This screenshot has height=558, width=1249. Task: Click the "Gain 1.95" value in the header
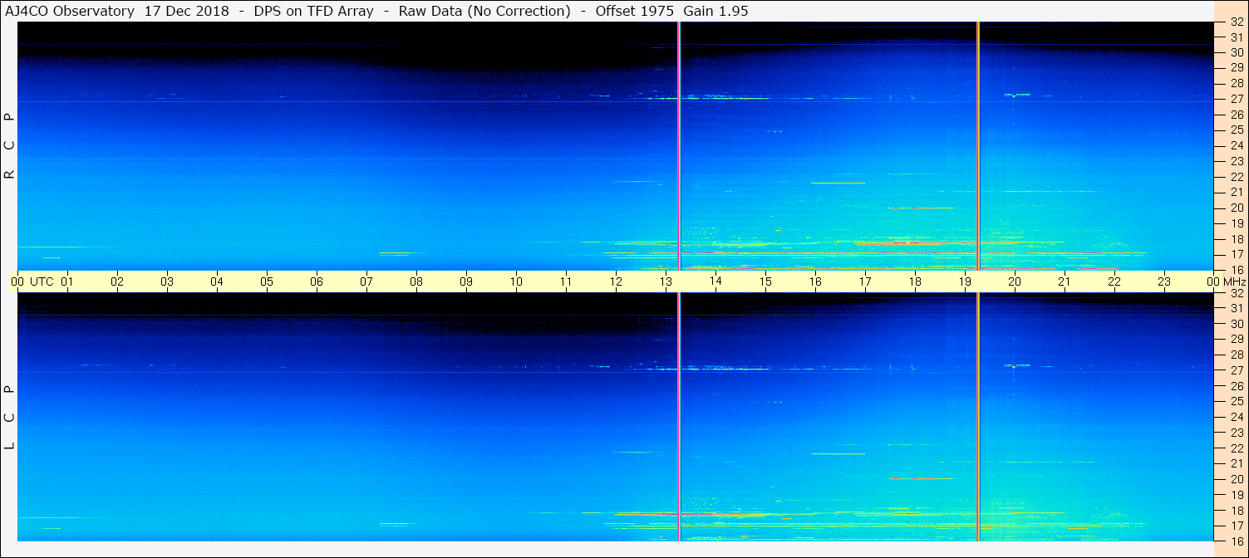(715, 11)
